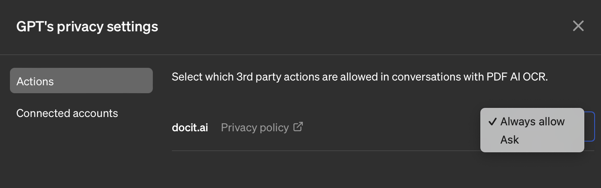
Task: Click the empty area of the docit.ai row
Action: pos(389,128)
